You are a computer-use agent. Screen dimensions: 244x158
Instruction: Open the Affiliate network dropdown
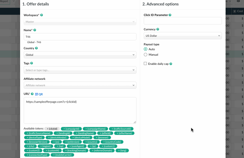(80, 85)
